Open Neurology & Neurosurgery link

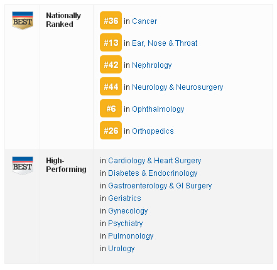[178, 87]
